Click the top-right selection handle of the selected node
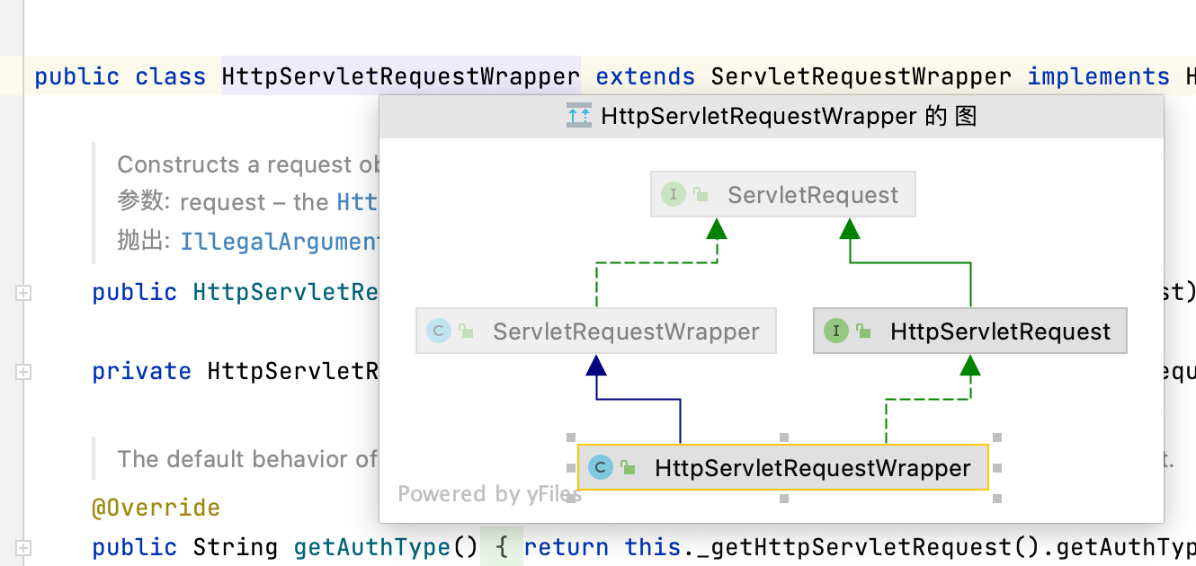1196x566 pixels. pyautogui.click(x=996, y=438)
